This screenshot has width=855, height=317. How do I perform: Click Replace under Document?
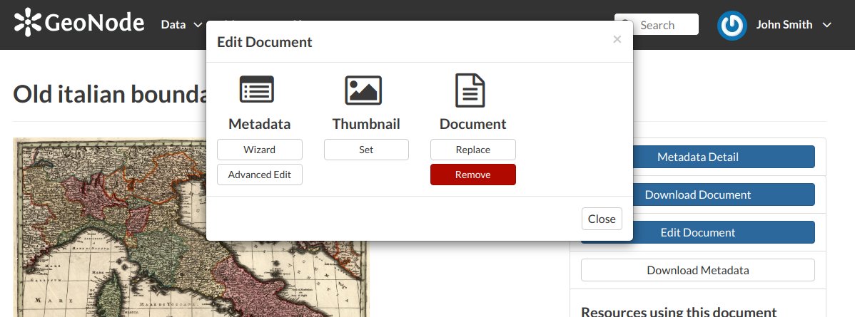[x=472, y=150]
